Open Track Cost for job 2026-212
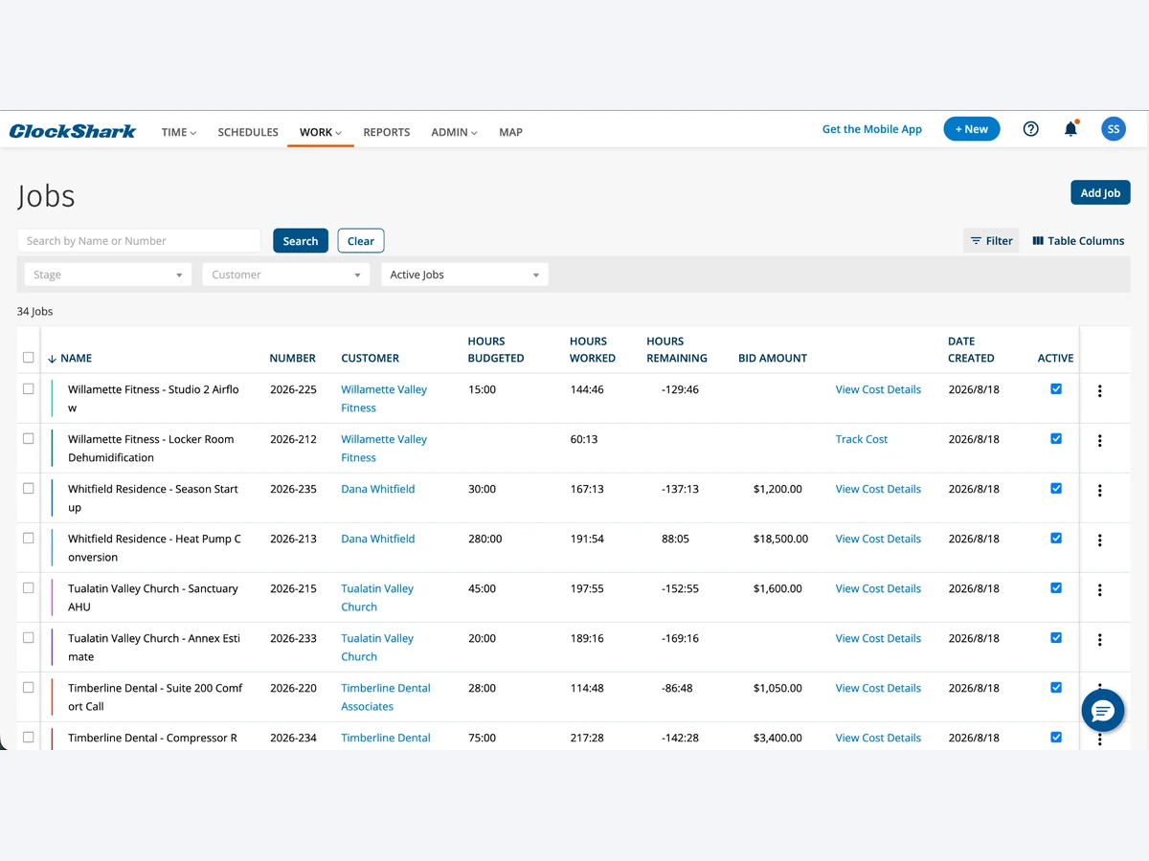The image size is (1149, 861). point(862,439)
